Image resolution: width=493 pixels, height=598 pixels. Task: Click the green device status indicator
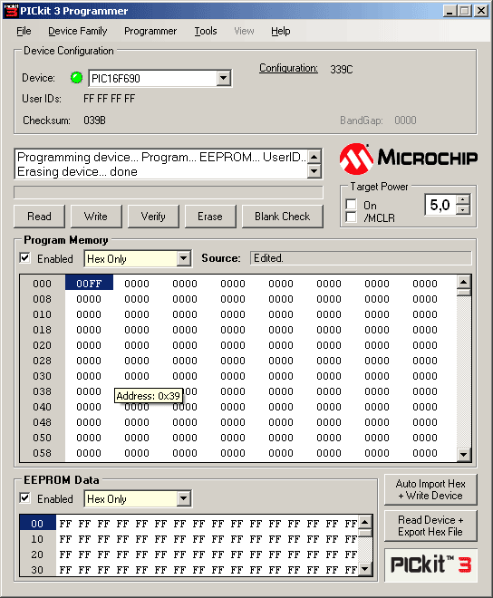76,78
